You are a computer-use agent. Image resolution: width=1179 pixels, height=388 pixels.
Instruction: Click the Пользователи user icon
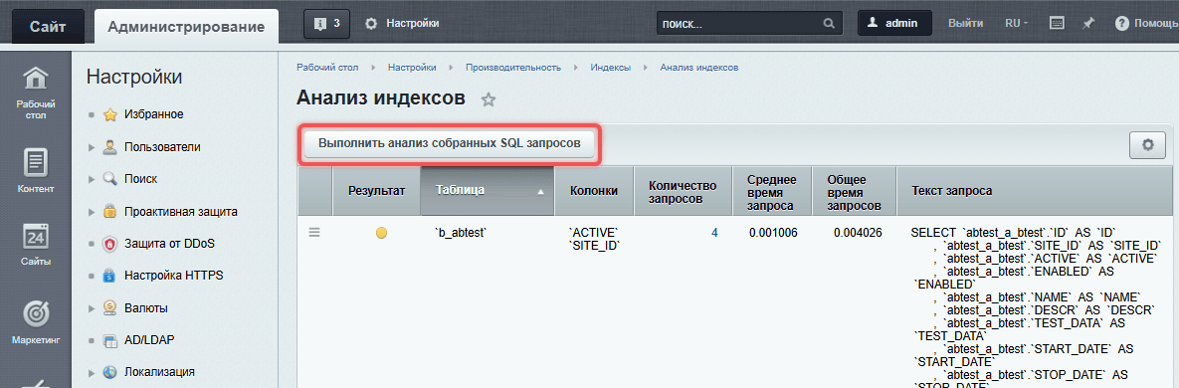[110, 147]
